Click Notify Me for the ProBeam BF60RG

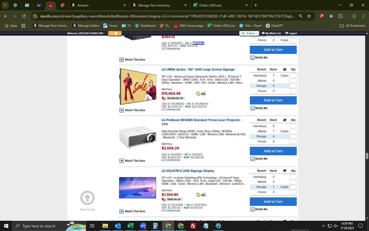(x=259, y=159)
